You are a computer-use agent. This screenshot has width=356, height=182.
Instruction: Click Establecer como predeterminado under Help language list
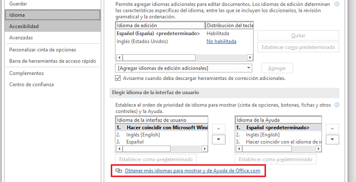tap(275, 159)
